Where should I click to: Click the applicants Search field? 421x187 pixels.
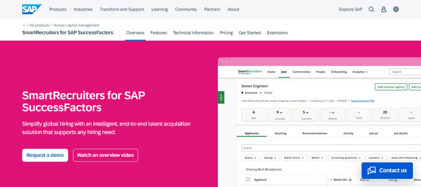[x=331, y=148]
